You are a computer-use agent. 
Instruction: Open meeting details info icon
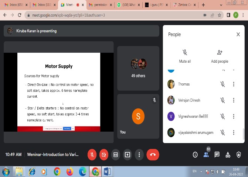[195, 155]
